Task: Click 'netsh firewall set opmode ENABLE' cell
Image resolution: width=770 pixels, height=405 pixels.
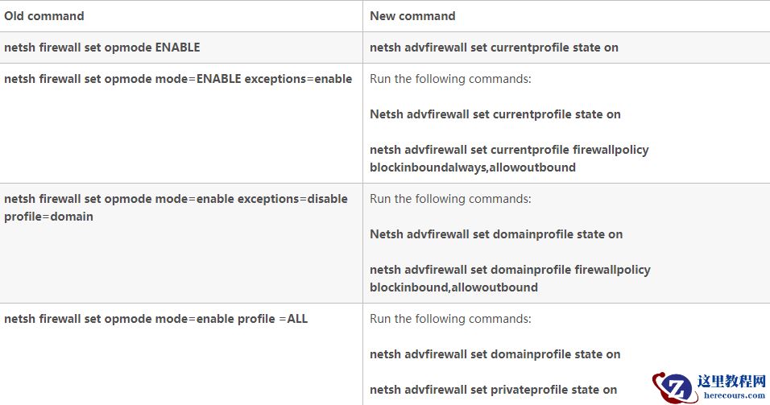Action: pos(102,48)
